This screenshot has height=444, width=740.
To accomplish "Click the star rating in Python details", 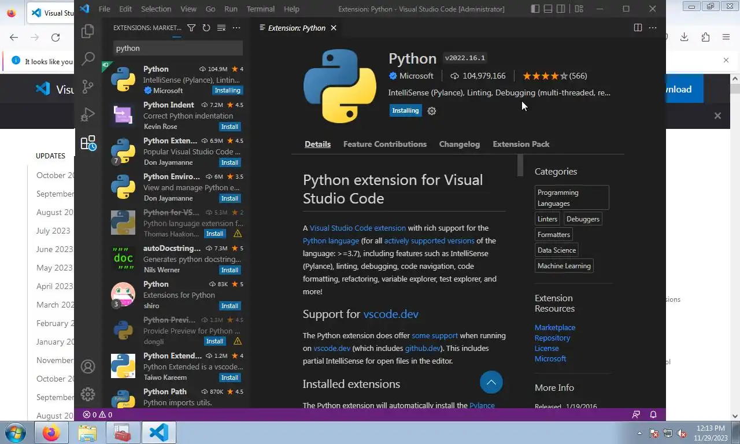I will coord(554,76).
